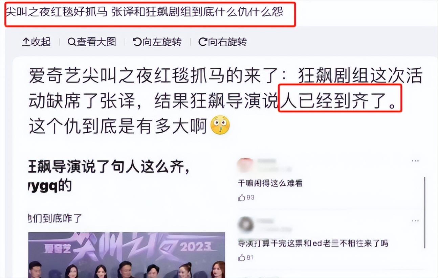Screen dimensions: 438x278
Task: Select the 向左旋转 text option
Action: 162,42
